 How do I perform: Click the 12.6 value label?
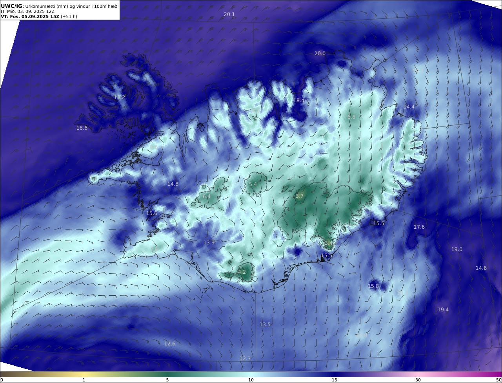point(170,343)
